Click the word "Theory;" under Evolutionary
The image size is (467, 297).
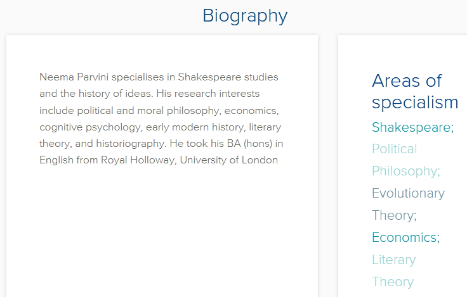394,215
